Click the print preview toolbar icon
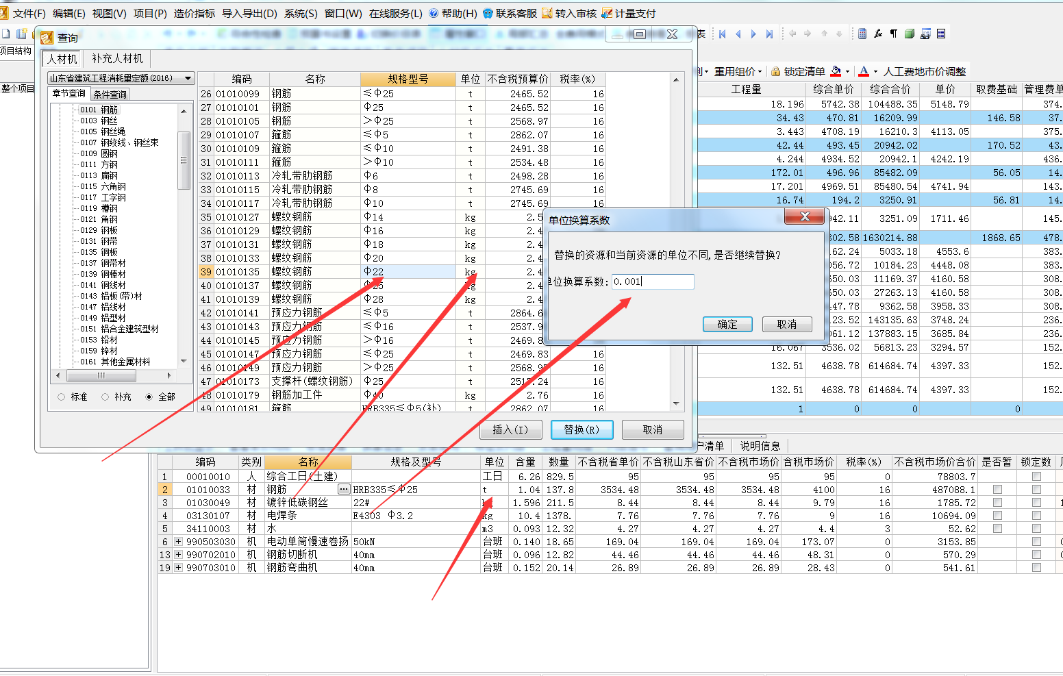 (925, 34)
